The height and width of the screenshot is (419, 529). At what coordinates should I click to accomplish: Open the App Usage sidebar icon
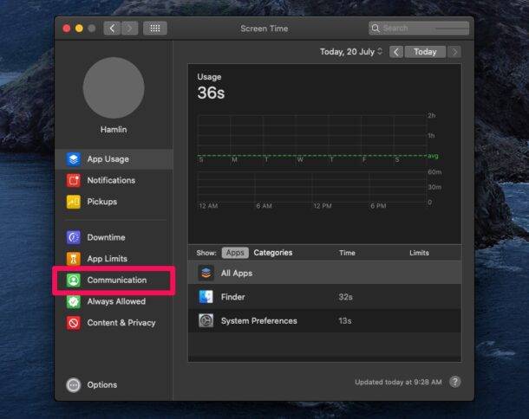73,159
